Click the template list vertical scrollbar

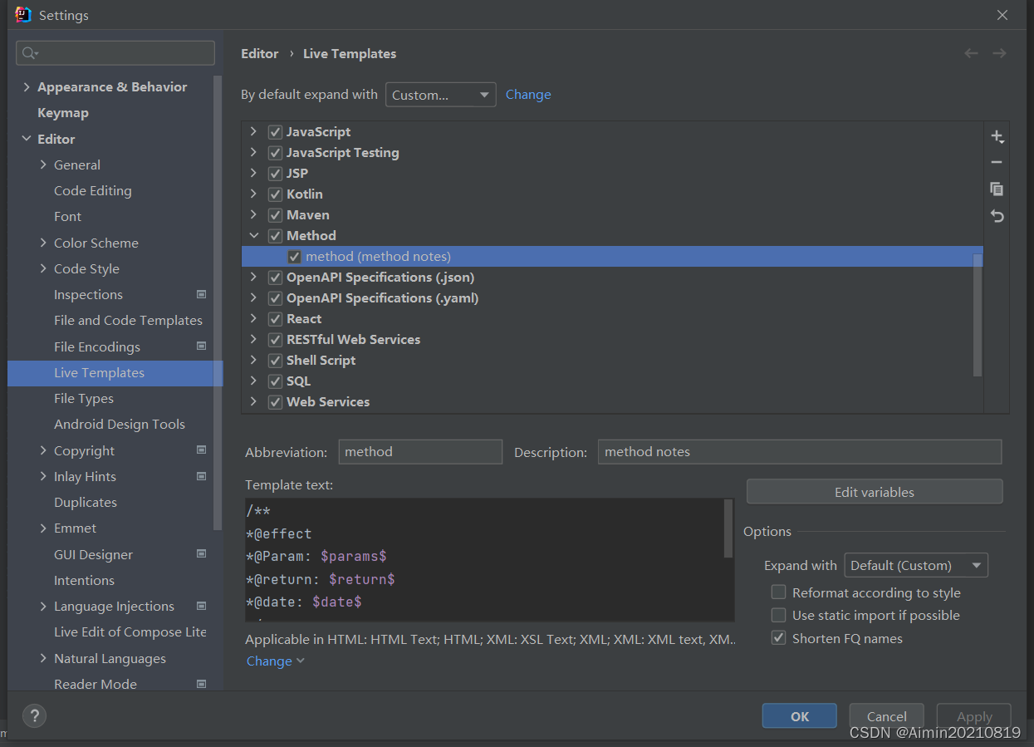pos(978,316)
